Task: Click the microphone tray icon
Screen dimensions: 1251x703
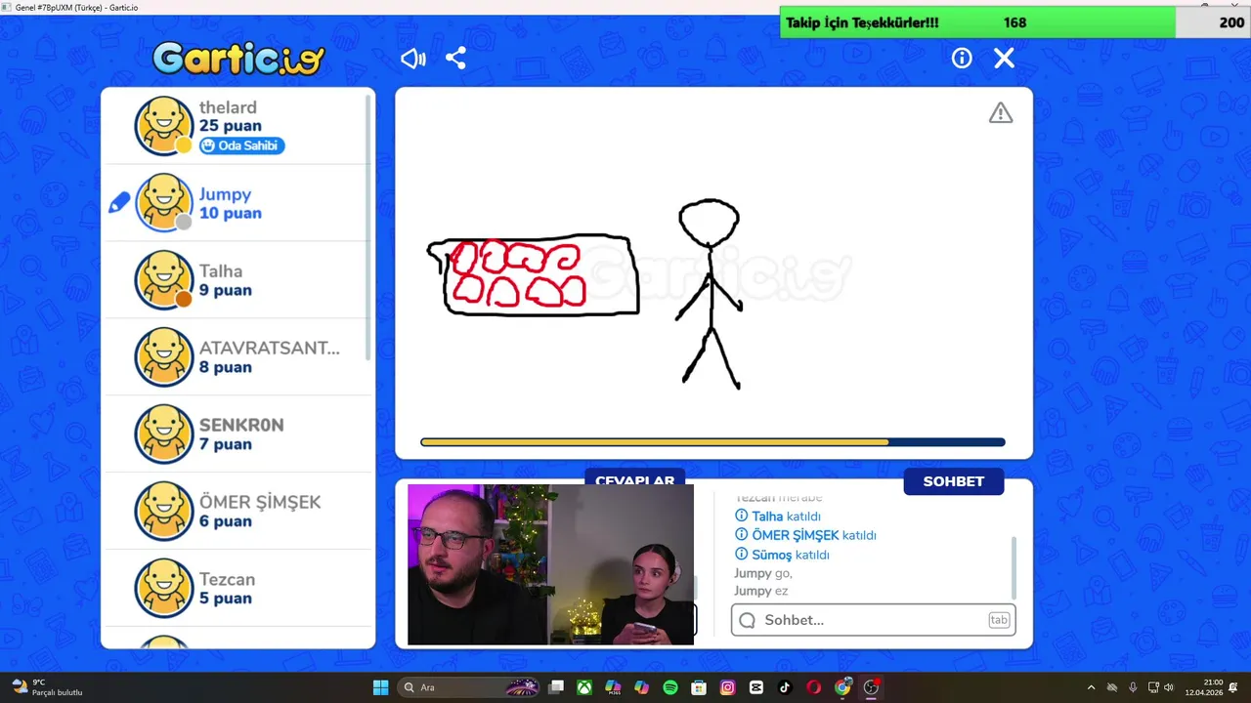Action: [1133, 687]
